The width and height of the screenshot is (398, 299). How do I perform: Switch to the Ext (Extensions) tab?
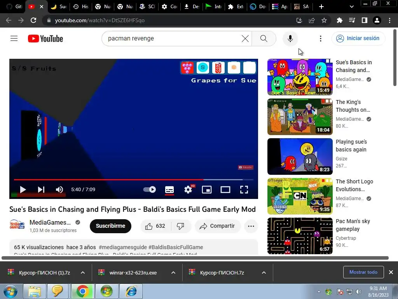point(236,7)
